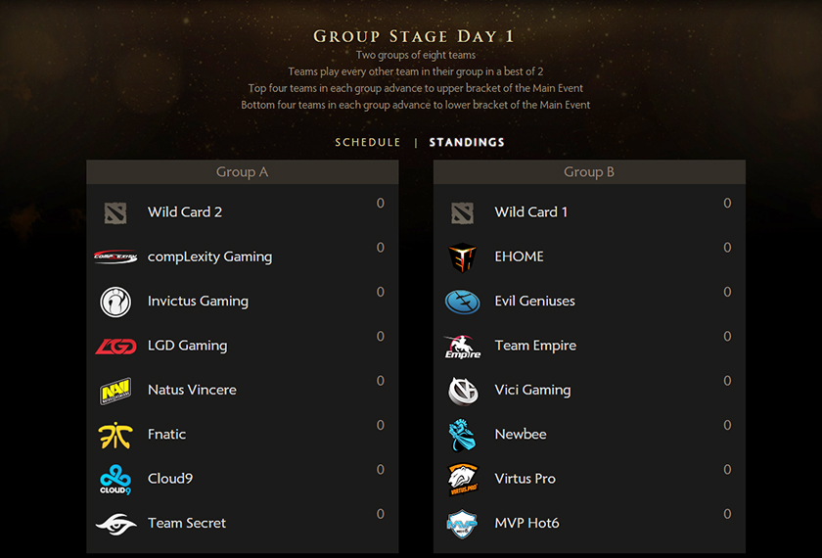
Task: Click the Wild Card 2 Dota logo
Action: (x=115, y=212)
